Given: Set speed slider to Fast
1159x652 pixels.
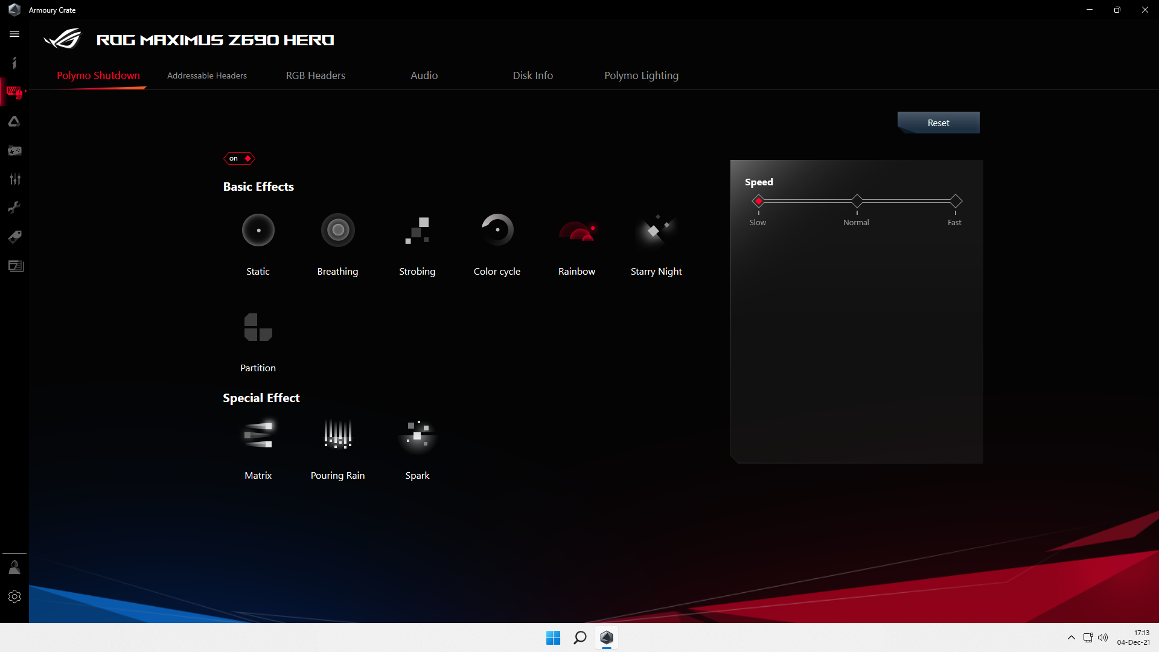Looking at the screenshot, I should tap(955, 200).
